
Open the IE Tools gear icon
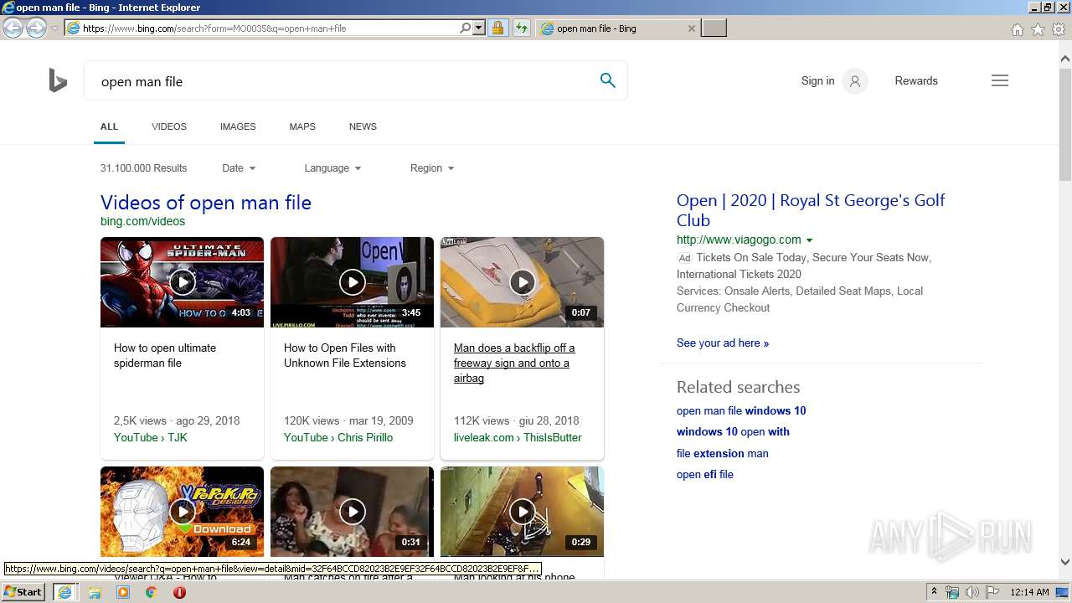tap(1059, 29)
